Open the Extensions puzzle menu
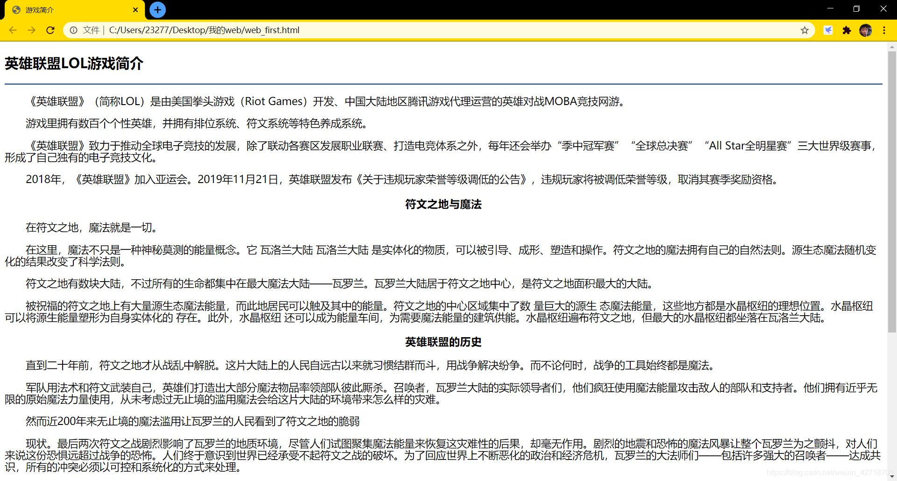 pos(847,30)
